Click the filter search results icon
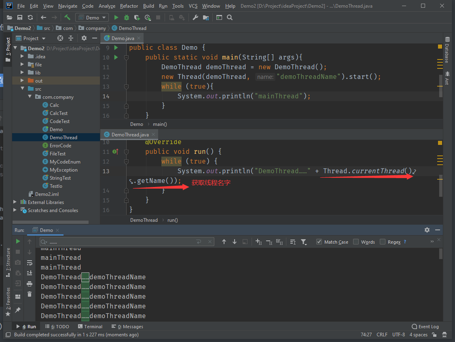Image resolution: width=455 pixels, height=342 pixels. click(x=304, y=242)
